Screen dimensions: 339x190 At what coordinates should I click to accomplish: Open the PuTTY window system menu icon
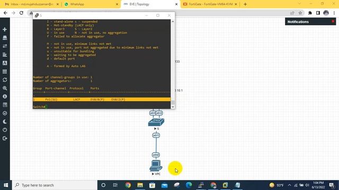[37, 15]
